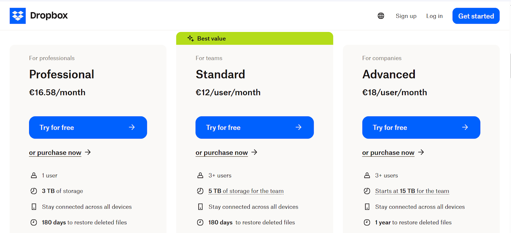The height and width of the screenshot is (233, 511).
Task: Try the Standard plan for free
Action: [255, 127]
